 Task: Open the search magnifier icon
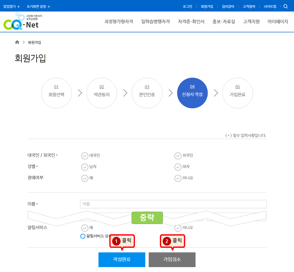286,7
